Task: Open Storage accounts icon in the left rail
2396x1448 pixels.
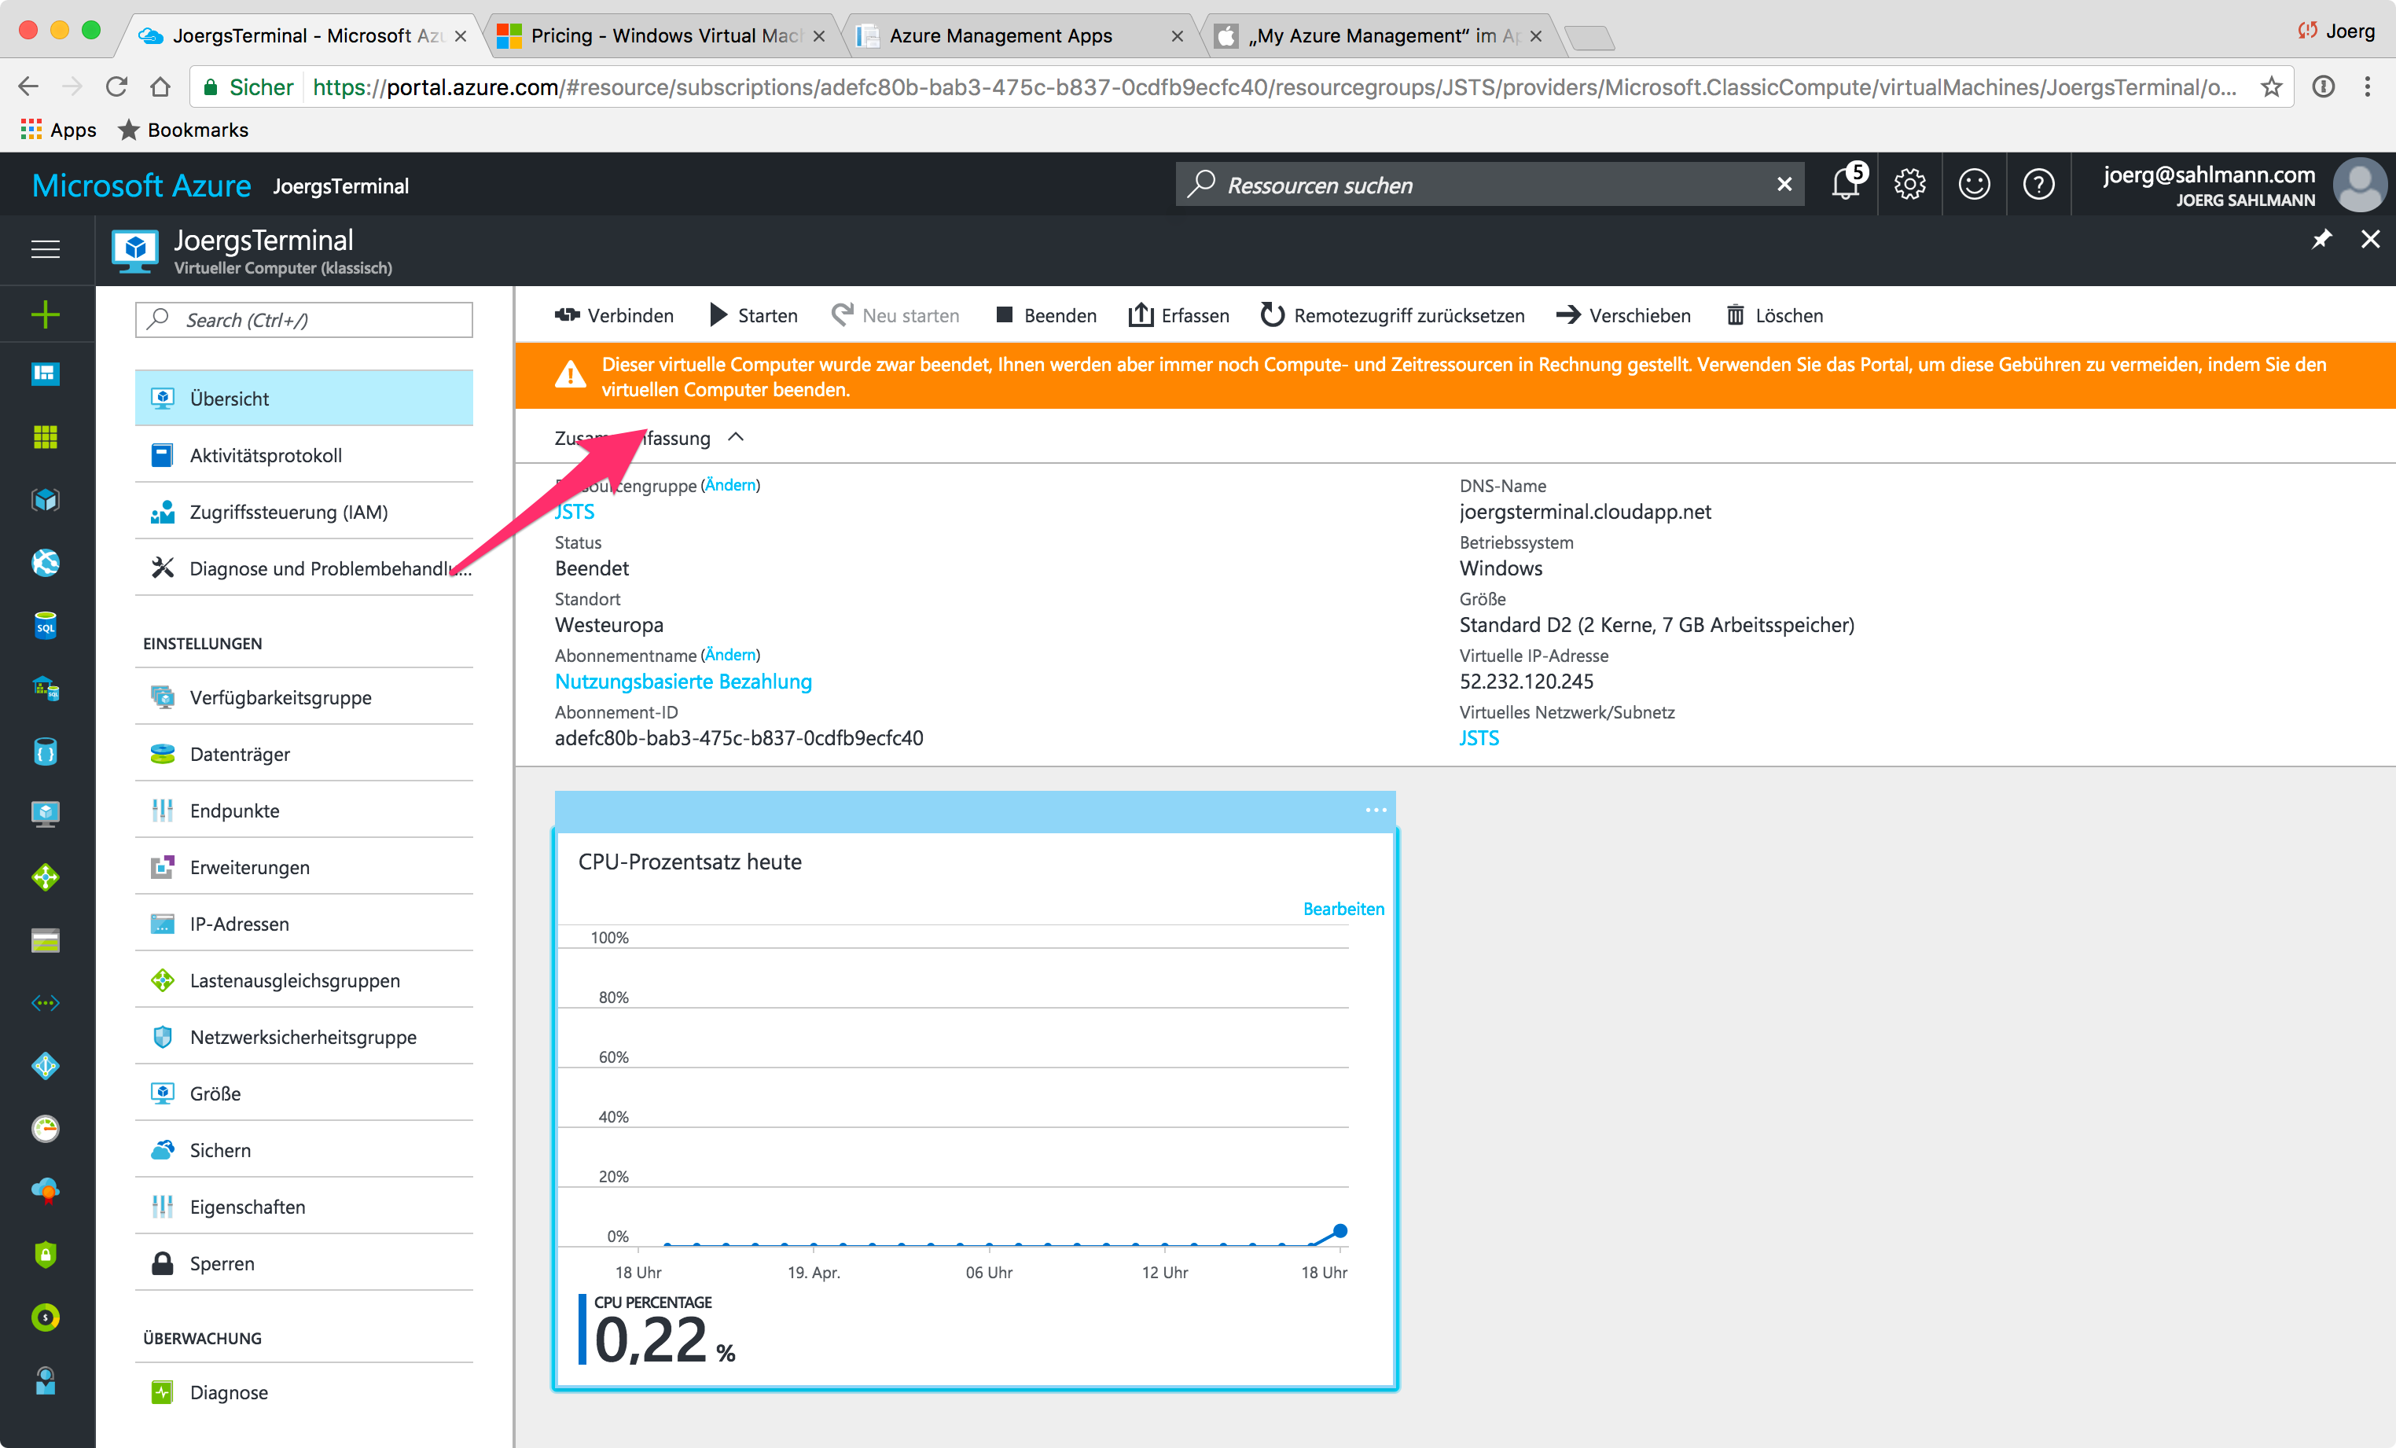Action: coord(46,940)
